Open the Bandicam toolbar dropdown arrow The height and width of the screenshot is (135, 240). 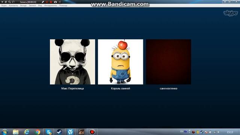coord(2,2)
